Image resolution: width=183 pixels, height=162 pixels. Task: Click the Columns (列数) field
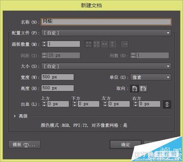coord(152,55)
